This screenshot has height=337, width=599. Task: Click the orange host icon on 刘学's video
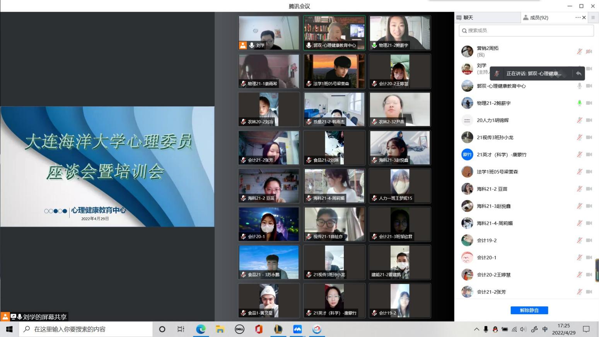(243, 45)
